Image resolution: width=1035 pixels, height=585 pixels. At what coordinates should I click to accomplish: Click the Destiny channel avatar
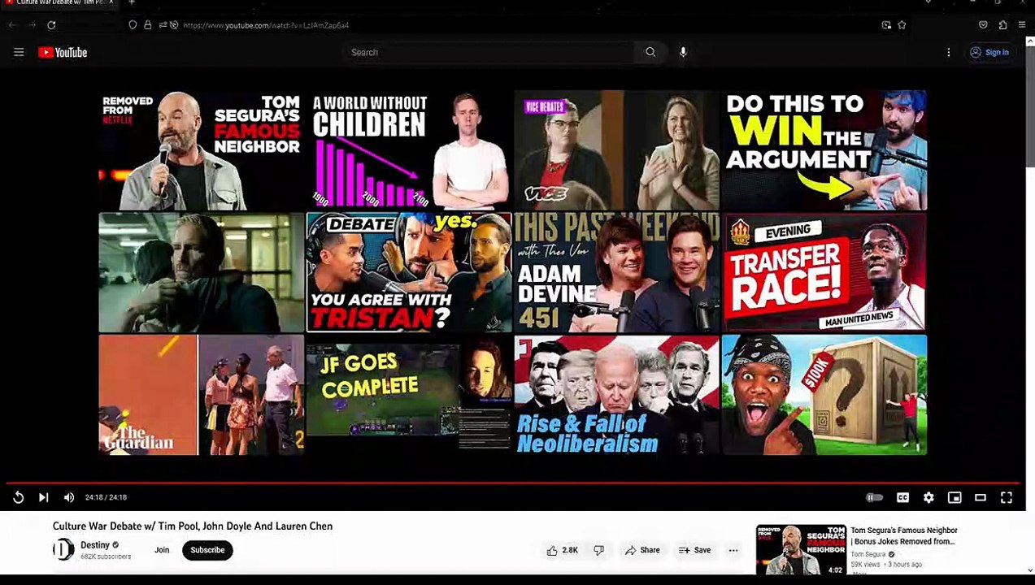click(x=63, y=550)
